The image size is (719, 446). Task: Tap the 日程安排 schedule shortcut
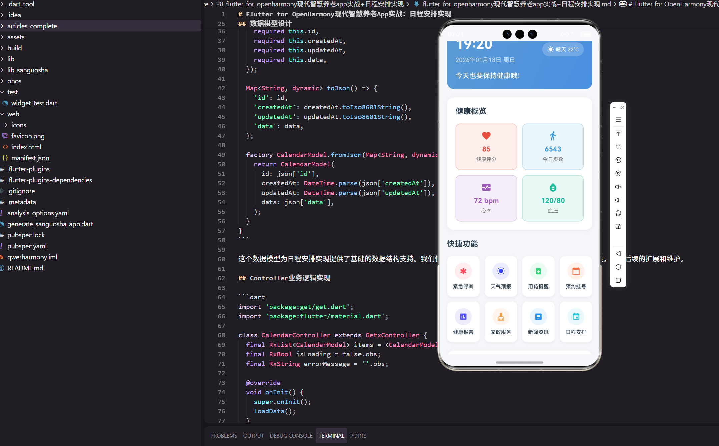coord(576,322)
